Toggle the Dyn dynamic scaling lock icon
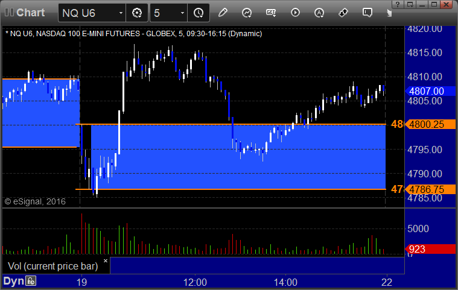This screenshot has height=290, width=458. pyautogui.click(x=31, y=281)
